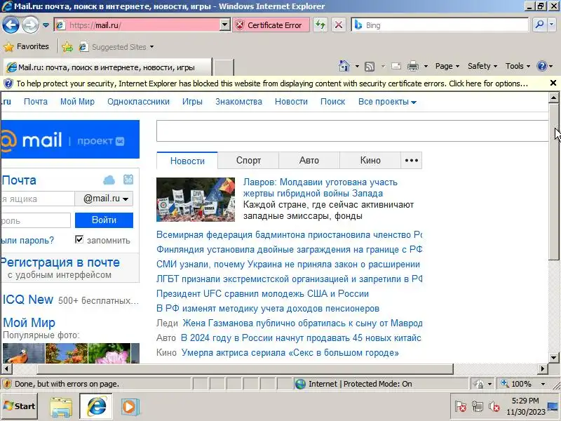Open Windows Explorer from the taskbar

(61, 407)
